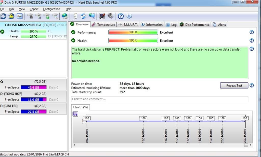Click the help icon next to Repeat Test
Screen dimensions: 261x157
252,85
